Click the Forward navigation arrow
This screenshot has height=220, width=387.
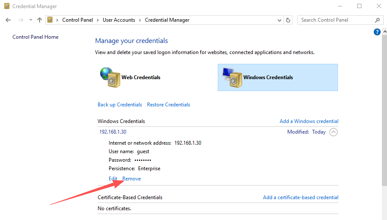click(21, 20)
